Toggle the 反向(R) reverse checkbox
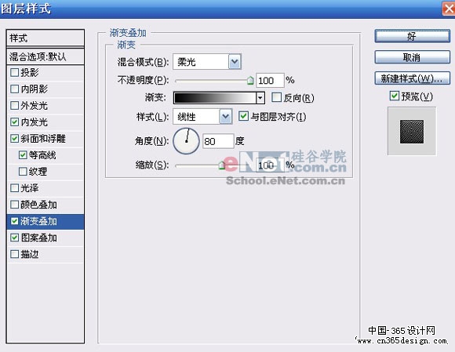This screenshot has height=352, width=455. (x=277, y=97)
